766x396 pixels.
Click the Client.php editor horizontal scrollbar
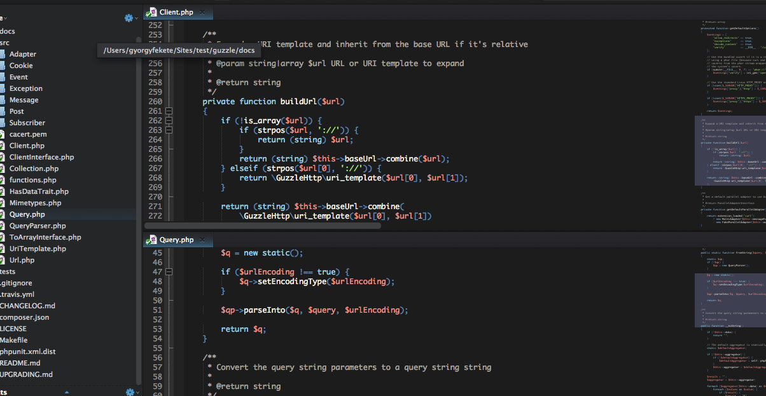(x=262, y=225)
